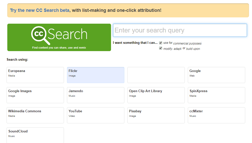Screen dimensions: 252x143
Task: Pick YouTube video search source
Action: (96, 115)
